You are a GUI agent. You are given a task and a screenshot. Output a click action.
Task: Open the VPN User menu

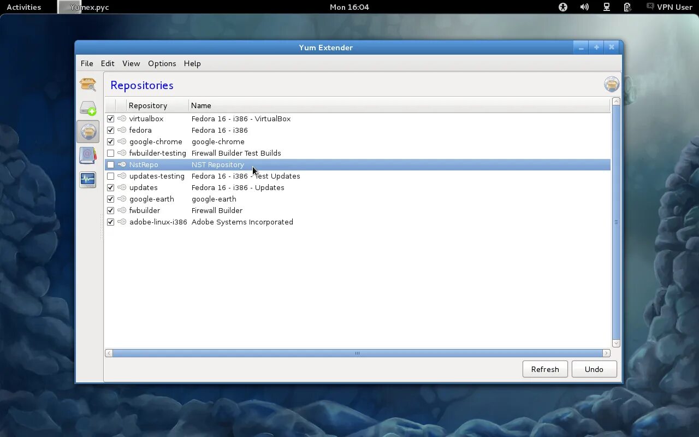coord(670,7)
